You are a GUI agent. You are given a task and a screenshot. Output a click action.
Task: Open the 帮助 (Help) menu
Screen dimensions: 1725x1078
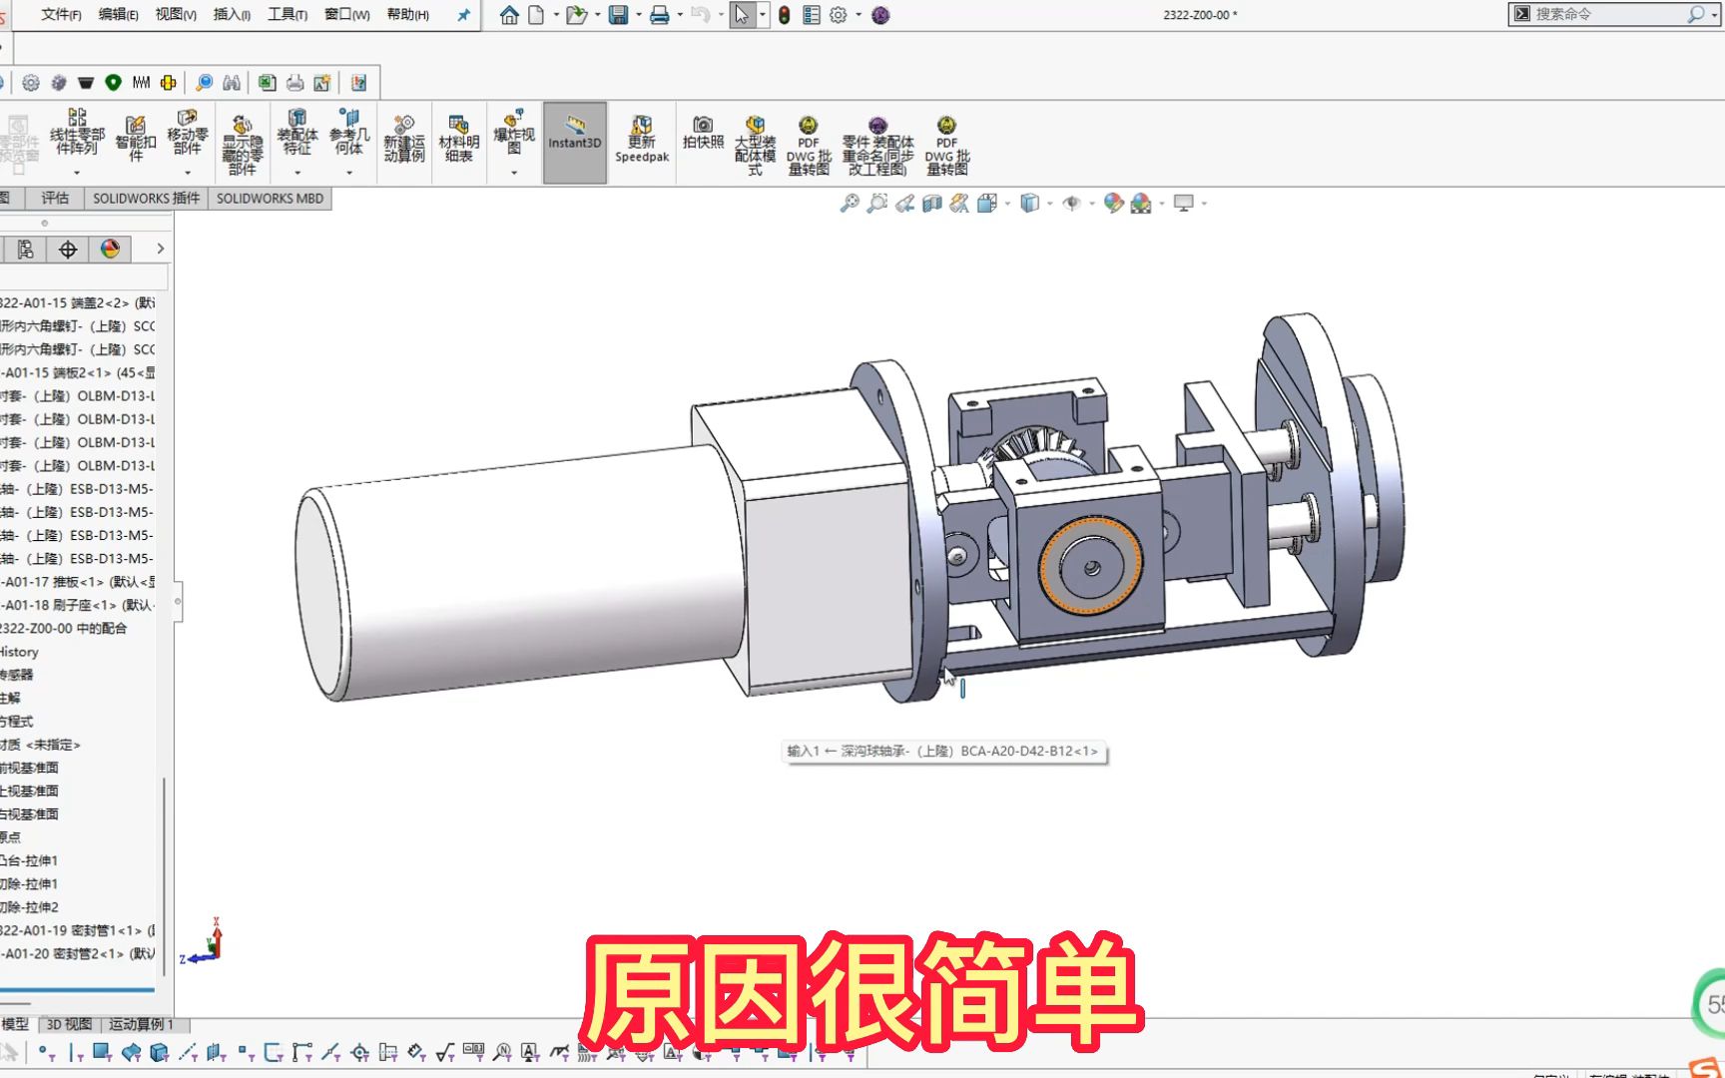tap(407, 14)
